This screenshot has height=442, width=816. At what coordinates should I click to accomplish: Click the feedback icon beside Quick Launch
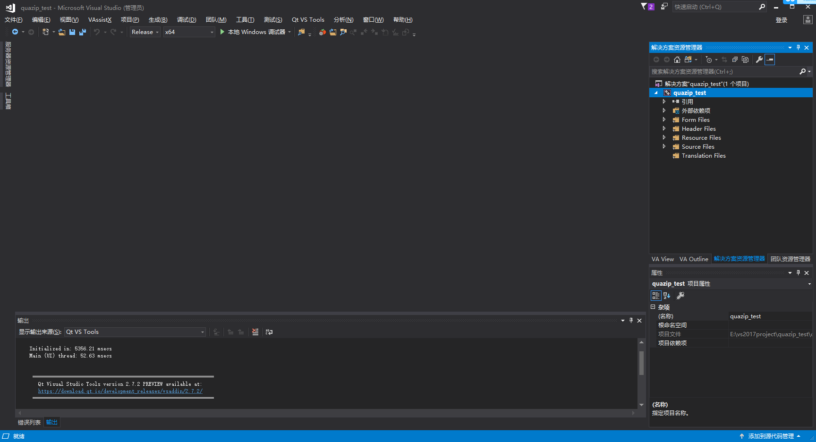tap(664, 7)
